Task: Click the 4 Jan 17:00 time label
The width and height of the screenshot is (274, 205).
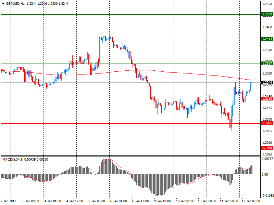Action: point(75,201)
